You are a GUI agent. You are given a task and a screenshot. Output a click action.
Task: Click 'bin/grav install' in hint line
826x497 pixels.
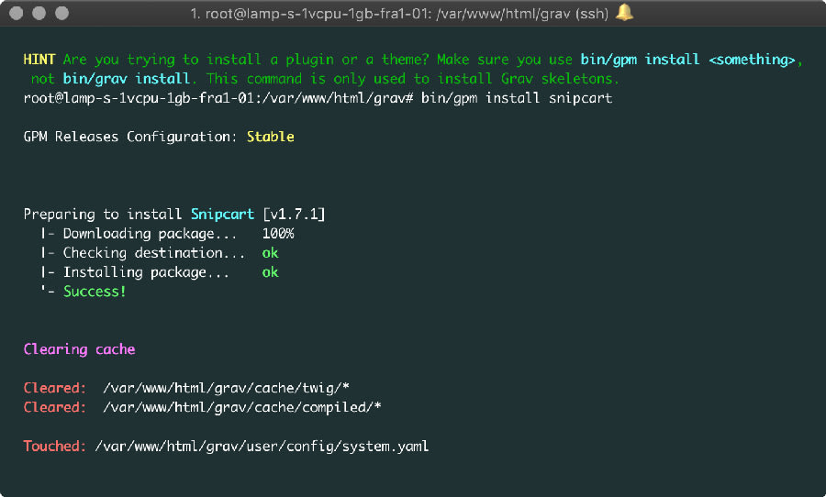[127, 79]
